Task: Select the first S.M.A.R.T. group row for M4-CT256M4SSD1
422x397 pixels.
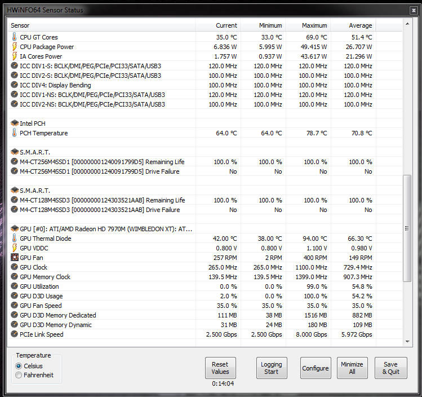Action: coord(205,152)
